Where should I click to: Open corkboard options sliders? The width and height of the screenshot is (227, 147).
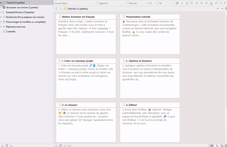[222, 146]
